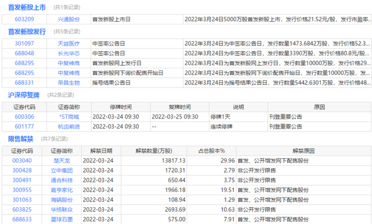372x224 pixels.
Task: Select 575.00 quantity cell
Action: click(154, 219)
